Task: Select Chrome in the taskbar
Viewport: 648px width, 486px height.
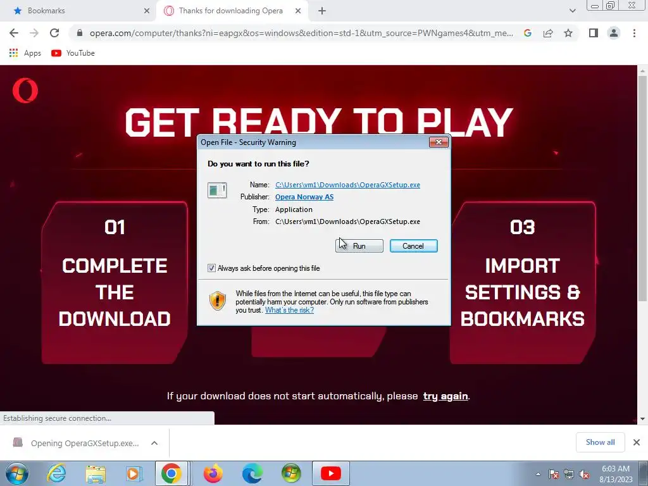Action: tap(171, 473)
